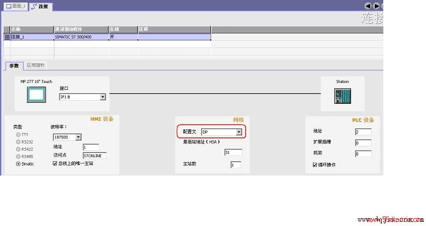Select the row handle icon of 连接_1
Image resolution: width=426 pixels, height=226 pixels.
(x=7, y=37)
